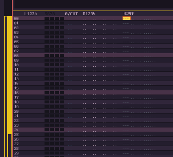Select the cyan A/CUT cell in row 17
This screenshot has height=157, width=173.
[x=70, y=99]
